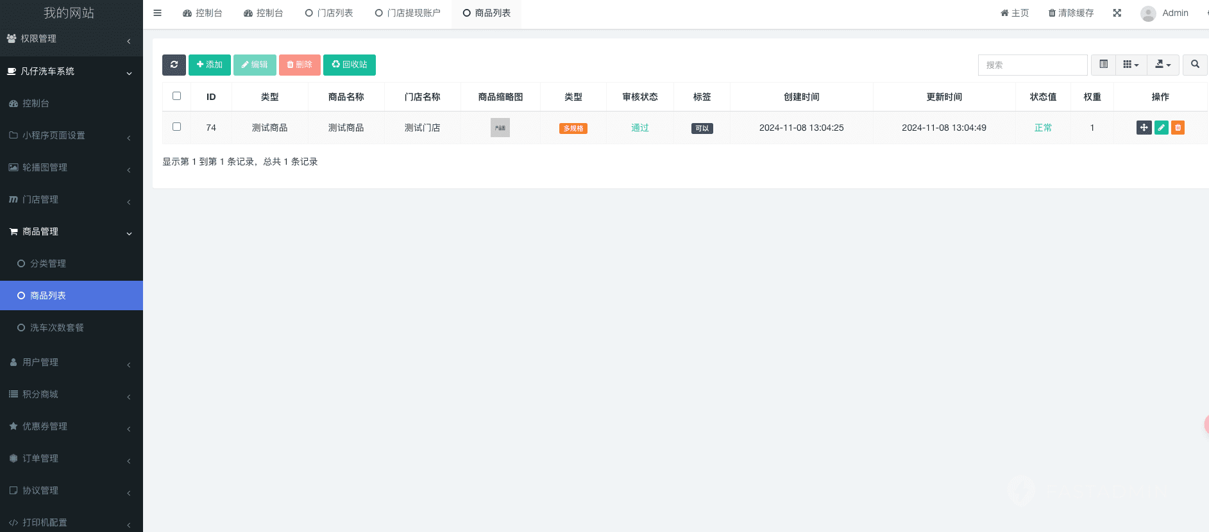1209x532 pixels.
Task: Open the export data dropdown
Action: [x=1162, y=65]
